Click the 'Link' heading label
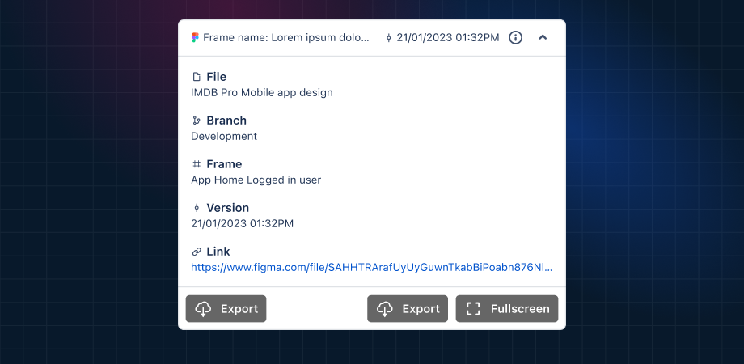Screen dimensions: 744x364 218,252
